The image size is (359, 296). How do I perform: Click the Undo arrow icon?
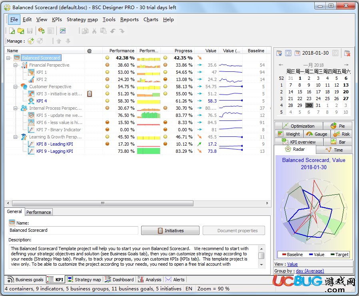point(113,31)
